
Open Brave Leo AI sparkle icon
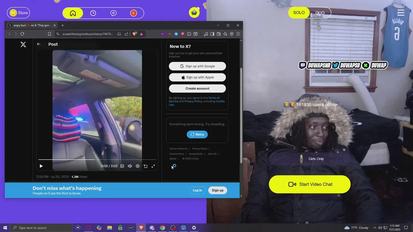225,34
